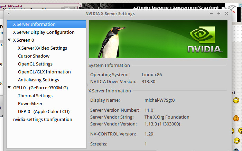The width and height of the screenshot is (242, 151).
Task: Select the X Screen 0 entry
Action: [x=24, y=40]
